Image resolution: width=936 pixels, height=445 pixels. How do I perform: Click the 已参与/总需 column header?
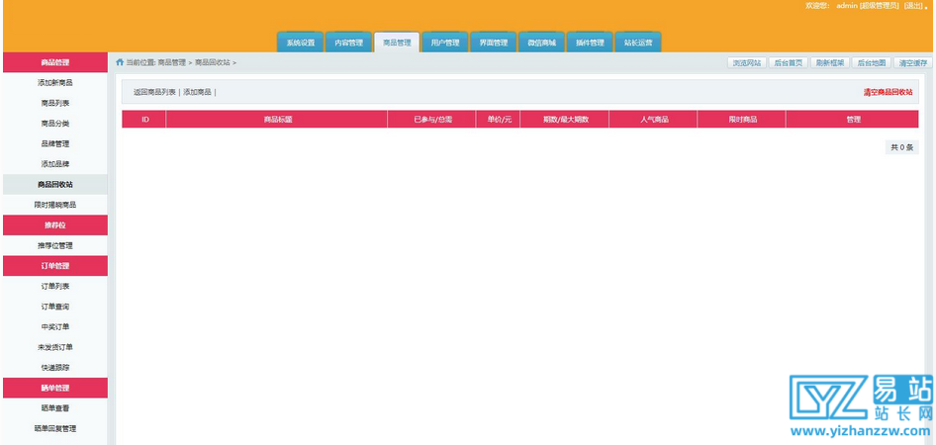click(x=432, y=120)
